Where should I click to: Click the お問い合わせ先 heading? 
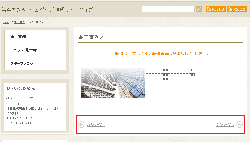(x=20, y=88)
